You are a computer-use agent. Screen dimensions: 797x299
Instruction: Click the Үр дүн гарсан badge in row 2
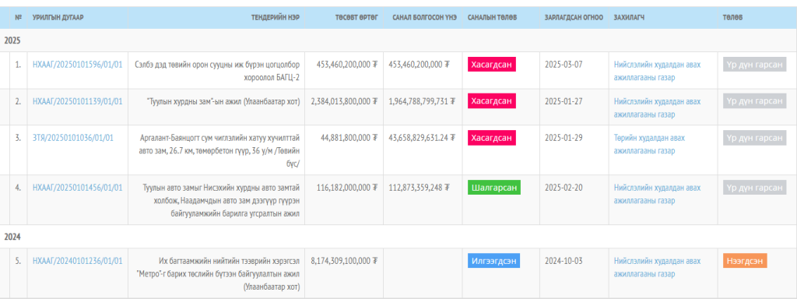pos(754,101)
